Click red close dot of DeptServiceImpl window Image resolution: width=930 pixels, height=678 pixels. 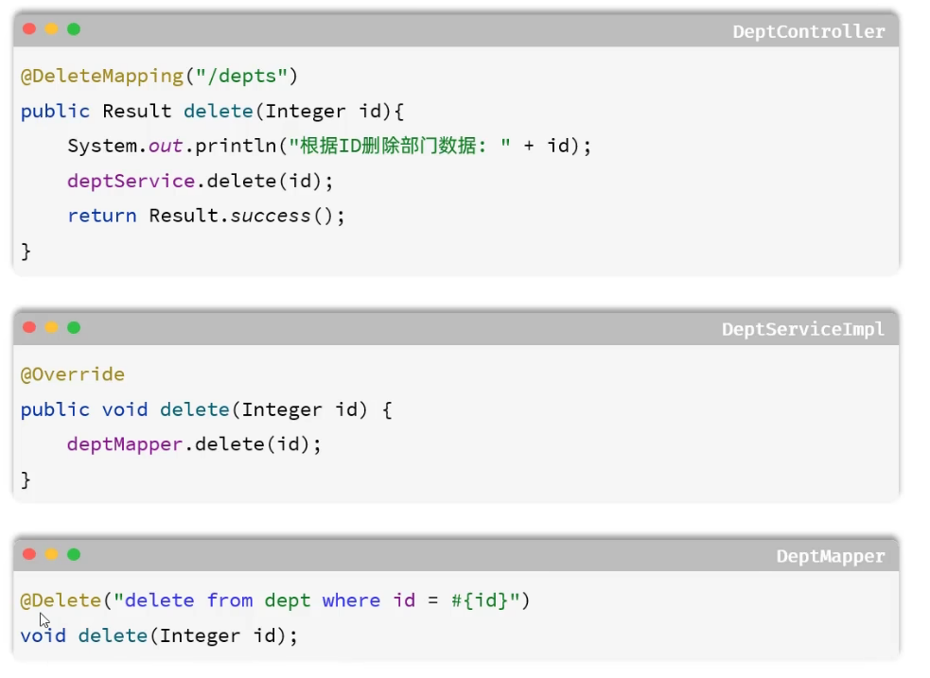click(x=29, y=328)
